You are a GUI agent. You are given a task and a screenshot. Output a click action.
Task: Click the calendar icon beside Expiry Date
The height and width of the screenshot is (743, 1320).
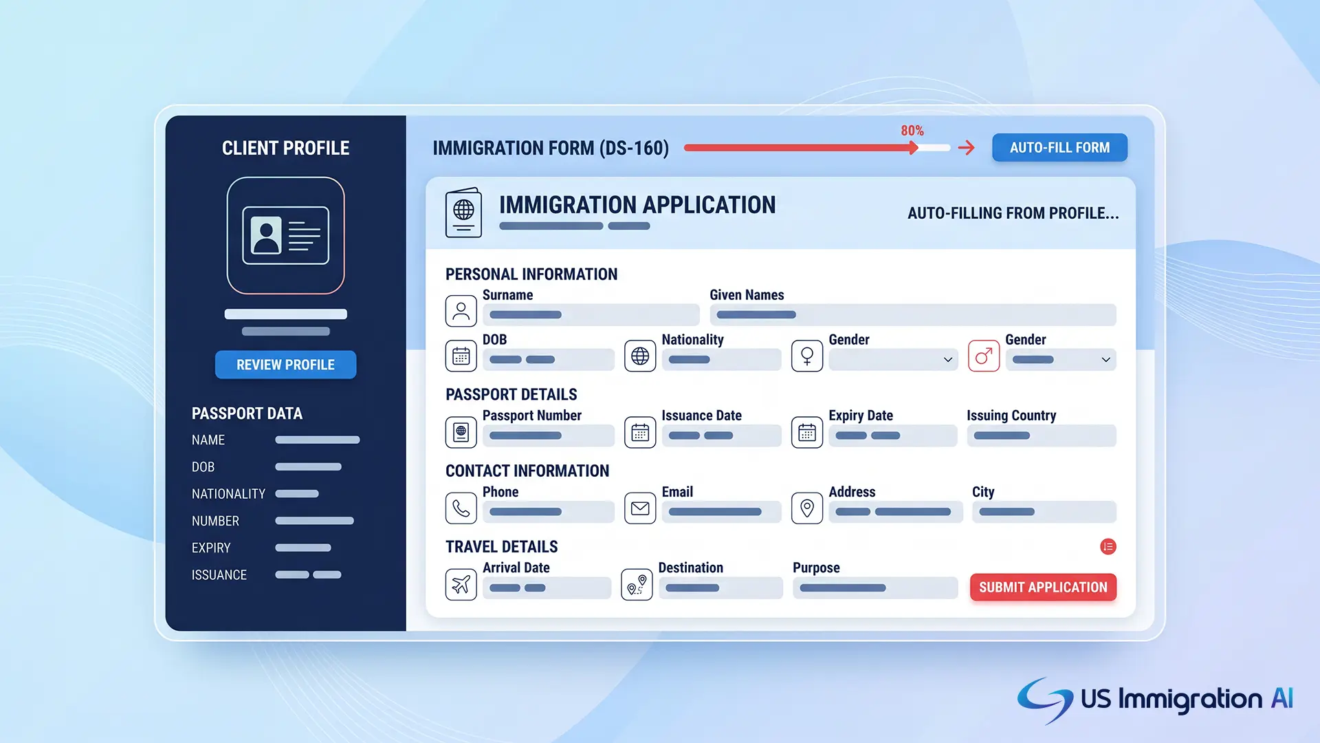pyautogui.click(x=807, y=432)
